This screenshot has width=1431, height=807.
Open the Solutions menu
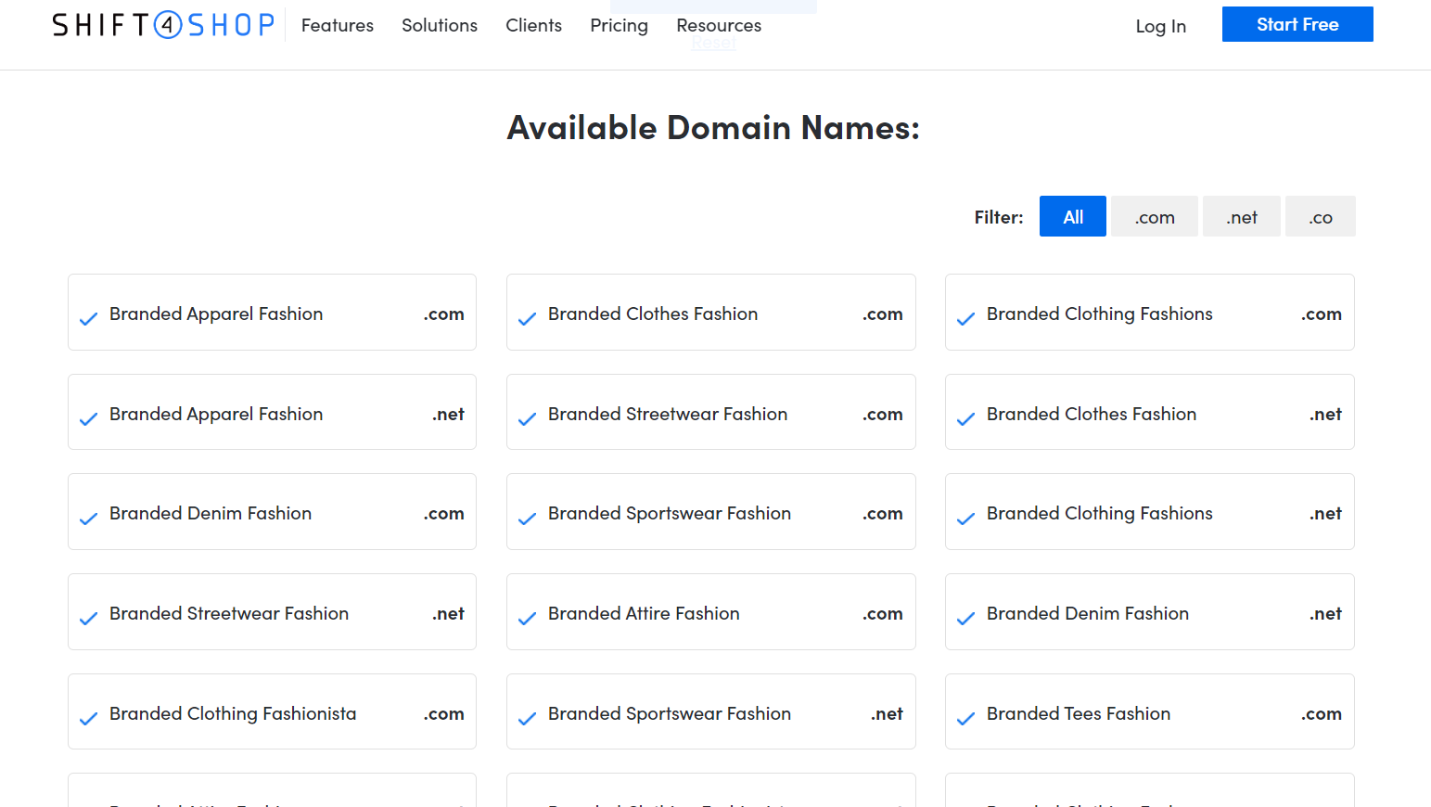440,25
